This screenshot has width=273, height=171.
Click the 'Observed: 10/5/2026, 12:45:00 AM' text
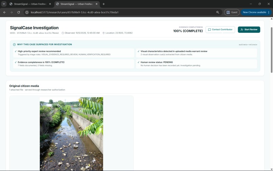coord(82,33)
